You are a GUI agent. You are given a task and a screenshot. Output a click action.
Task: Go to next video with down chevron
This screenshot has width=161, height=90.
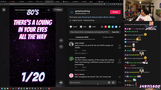[61, 47]
